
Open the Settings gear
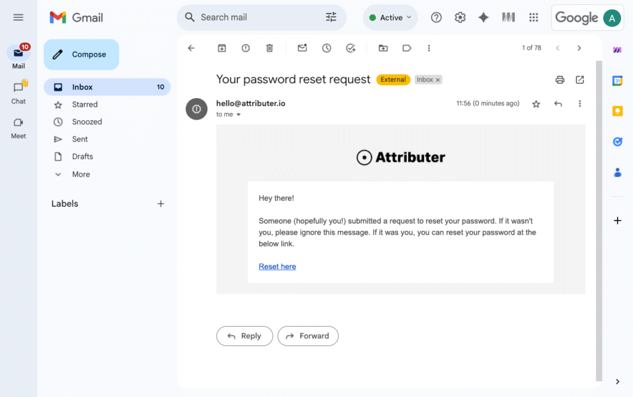(x=460, y=17)
